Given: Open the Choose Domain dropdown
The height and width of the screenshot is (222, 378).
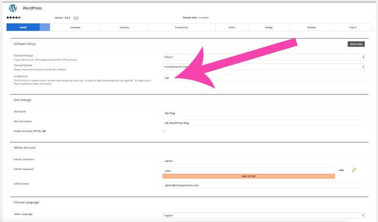Looking at the screenshot, I should [x=263, y=67].
